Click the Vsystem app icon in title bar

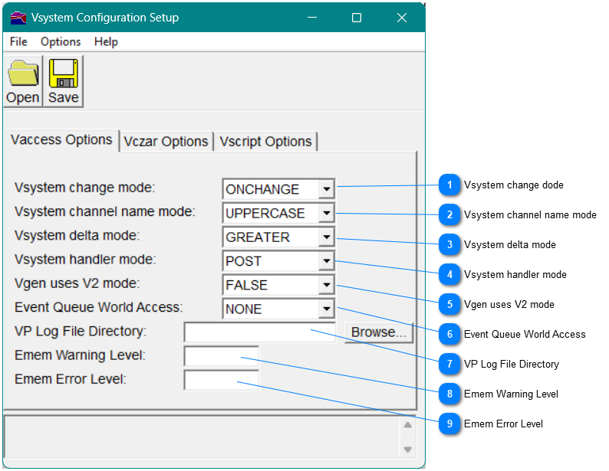pos(18,18)
